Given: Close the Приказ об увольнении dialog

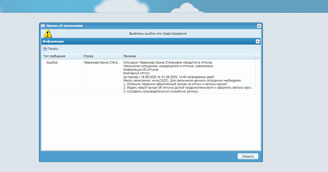Looking at the screenshot, I should pos(259,26).
